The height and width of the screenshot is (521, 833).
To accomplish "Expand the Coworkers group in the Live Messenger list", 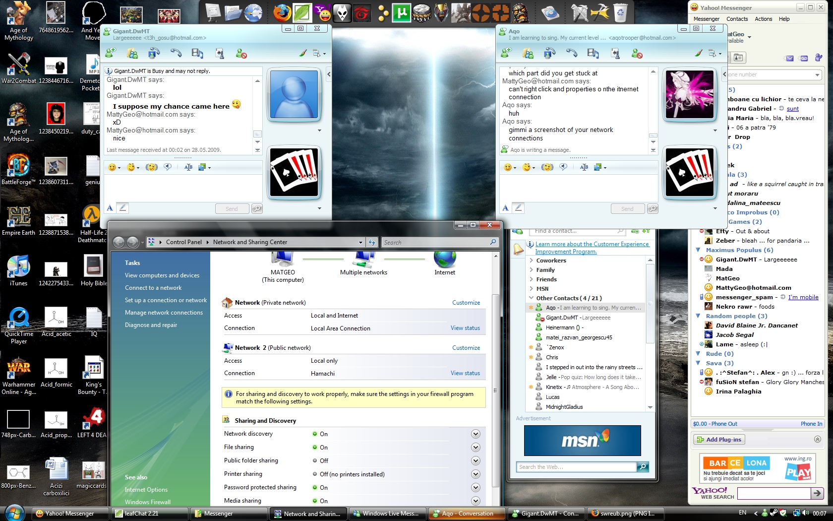I will tap(532, 260).
